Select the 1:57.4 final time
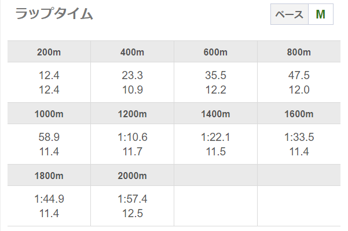 point(132,199)
